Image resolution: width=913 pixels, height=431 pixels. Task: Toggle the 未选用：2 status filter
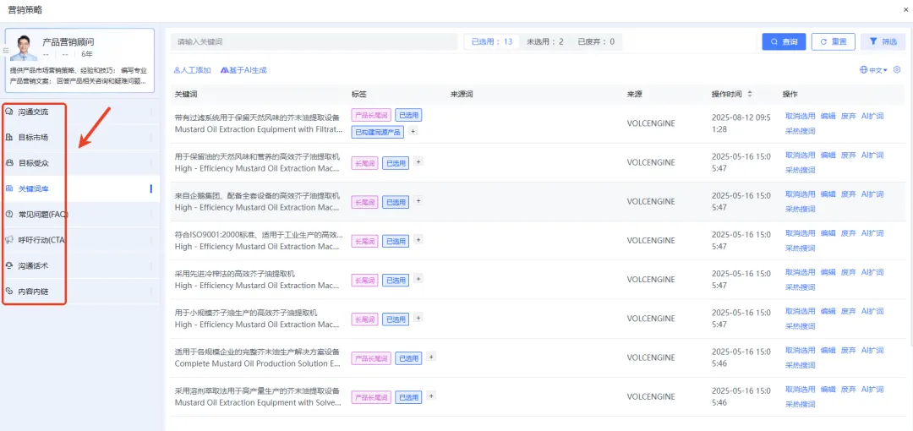(x=544, y=41)
